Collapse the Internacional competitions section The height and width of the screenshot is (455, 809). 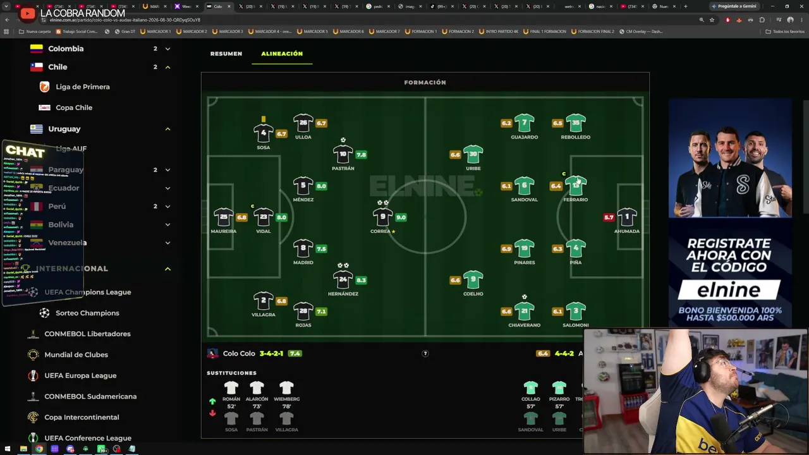[167, 269]
